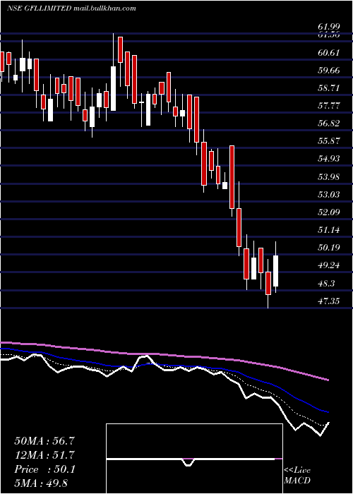The height and width of the screenshot is (494, 353).
Task: Click the 59.66 price axis label
Action: (x=329, y=71)
